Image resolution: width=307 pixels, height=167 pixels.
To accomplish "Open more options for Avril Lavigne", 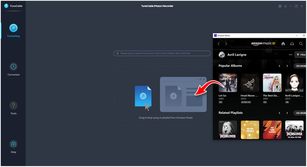I will (290, 55).
